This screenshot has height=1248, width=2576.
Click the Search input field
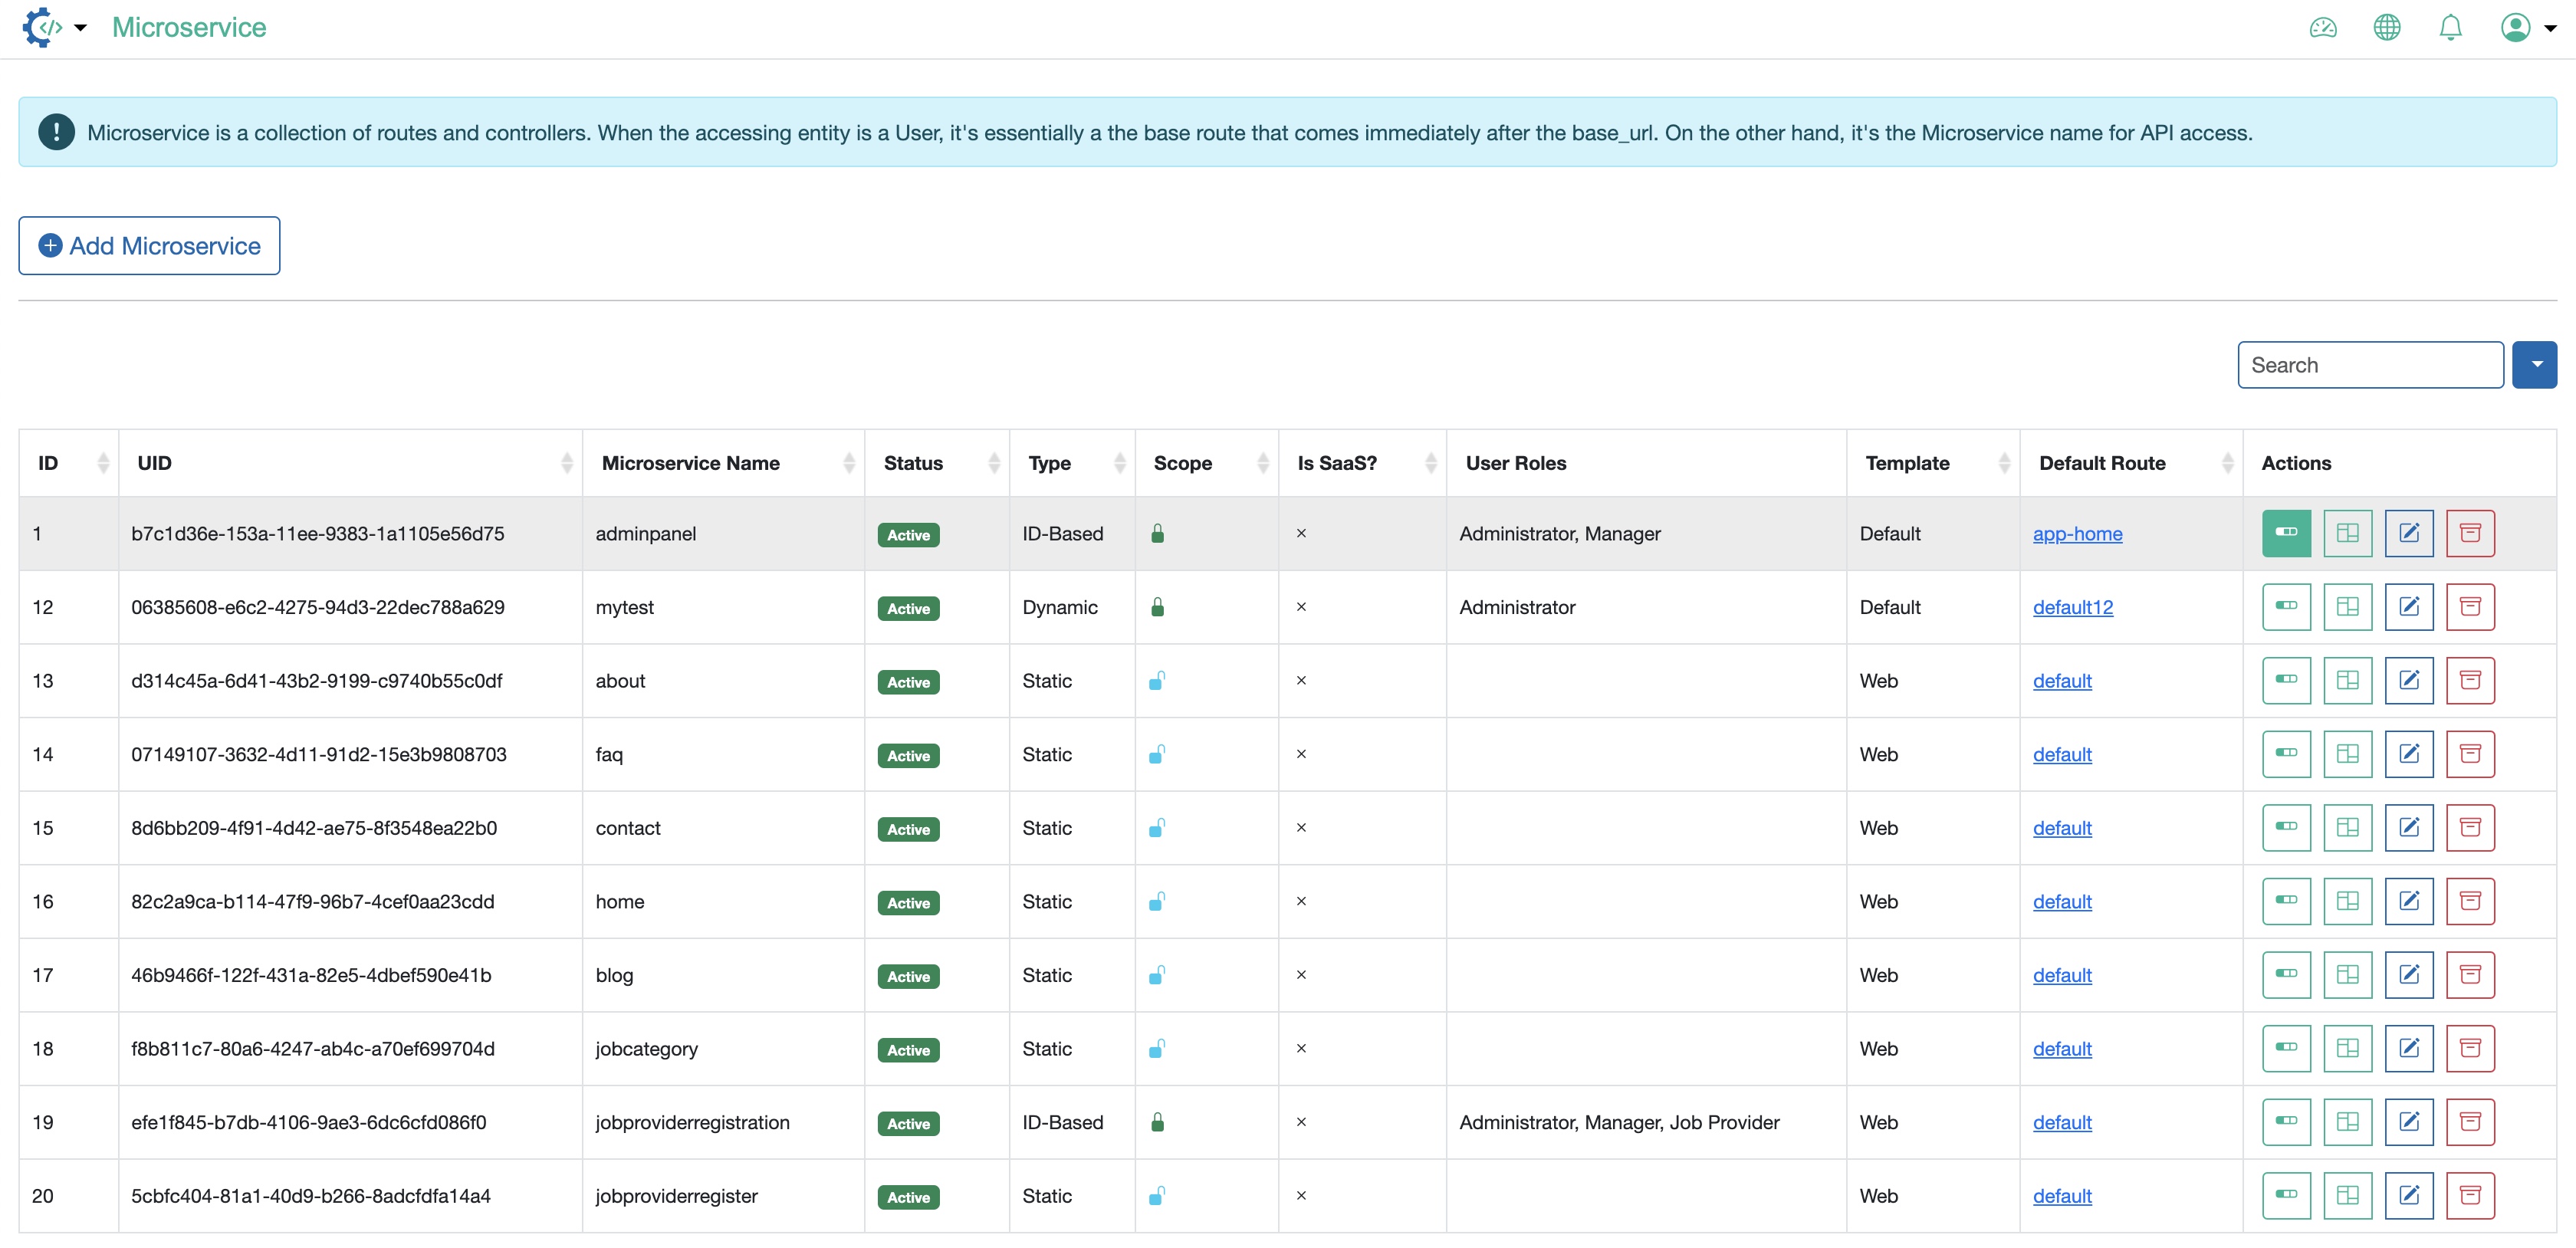[x=2371, y=365]
